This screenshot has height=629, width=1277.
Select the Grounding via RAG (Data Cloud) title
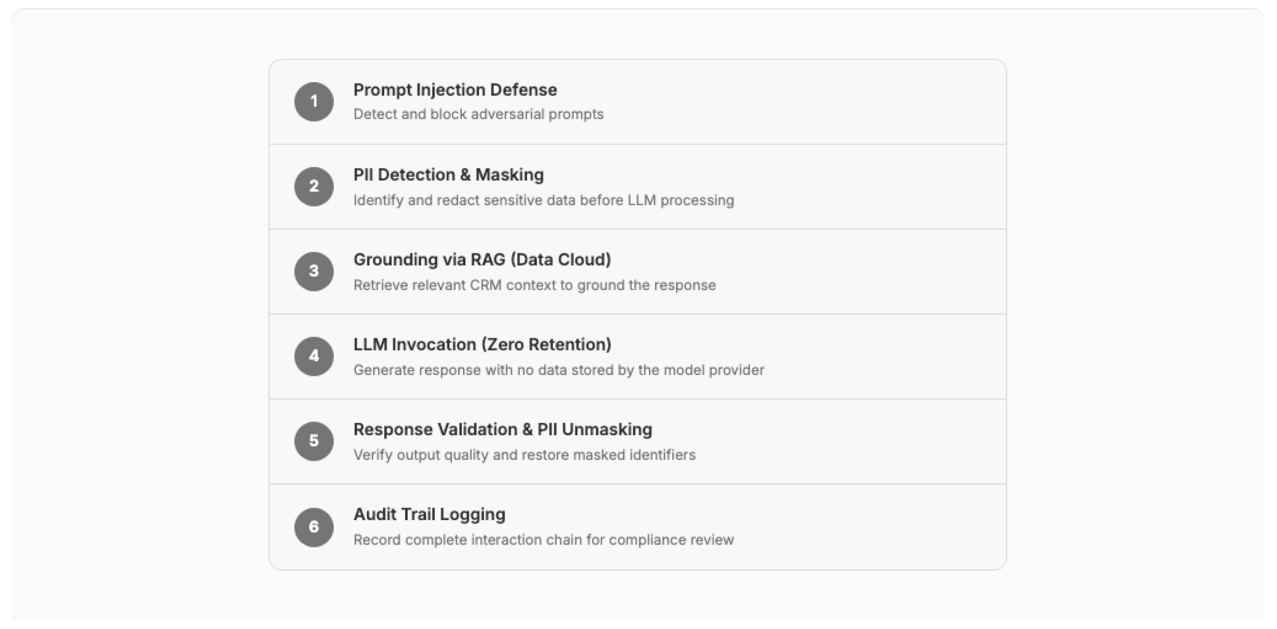tap(482, 259)
